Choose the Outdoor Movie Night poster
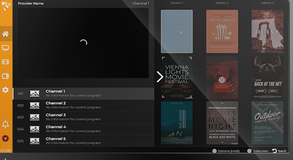The height and width of the screenshot is (160, 293). (267, 123)
